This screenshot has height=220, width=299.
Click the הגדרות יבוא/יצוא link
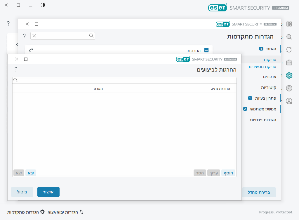tap(63, 212)
